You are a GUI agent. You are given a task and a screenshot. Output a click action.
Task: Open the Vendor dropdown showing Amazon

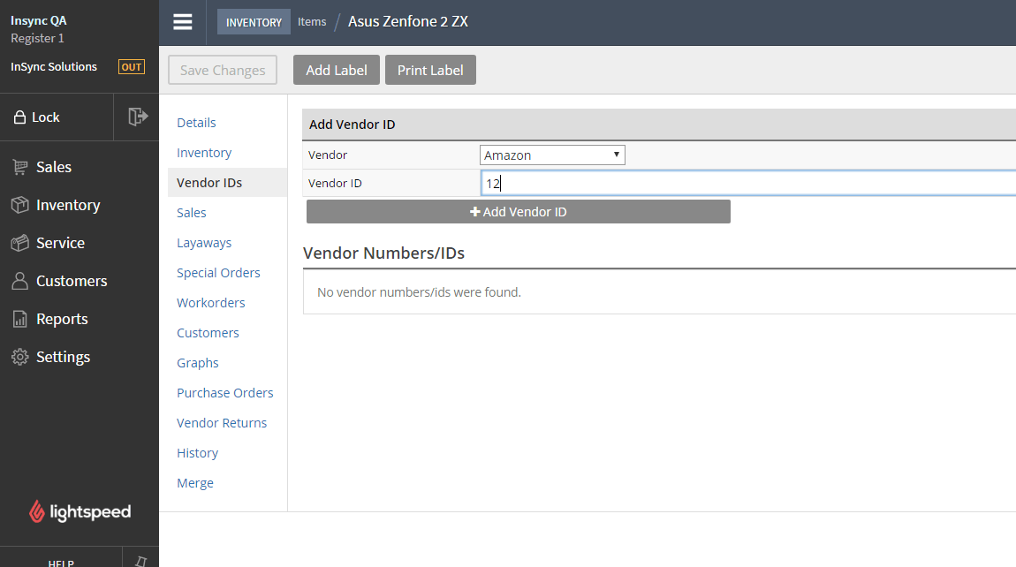click(552, 155)
